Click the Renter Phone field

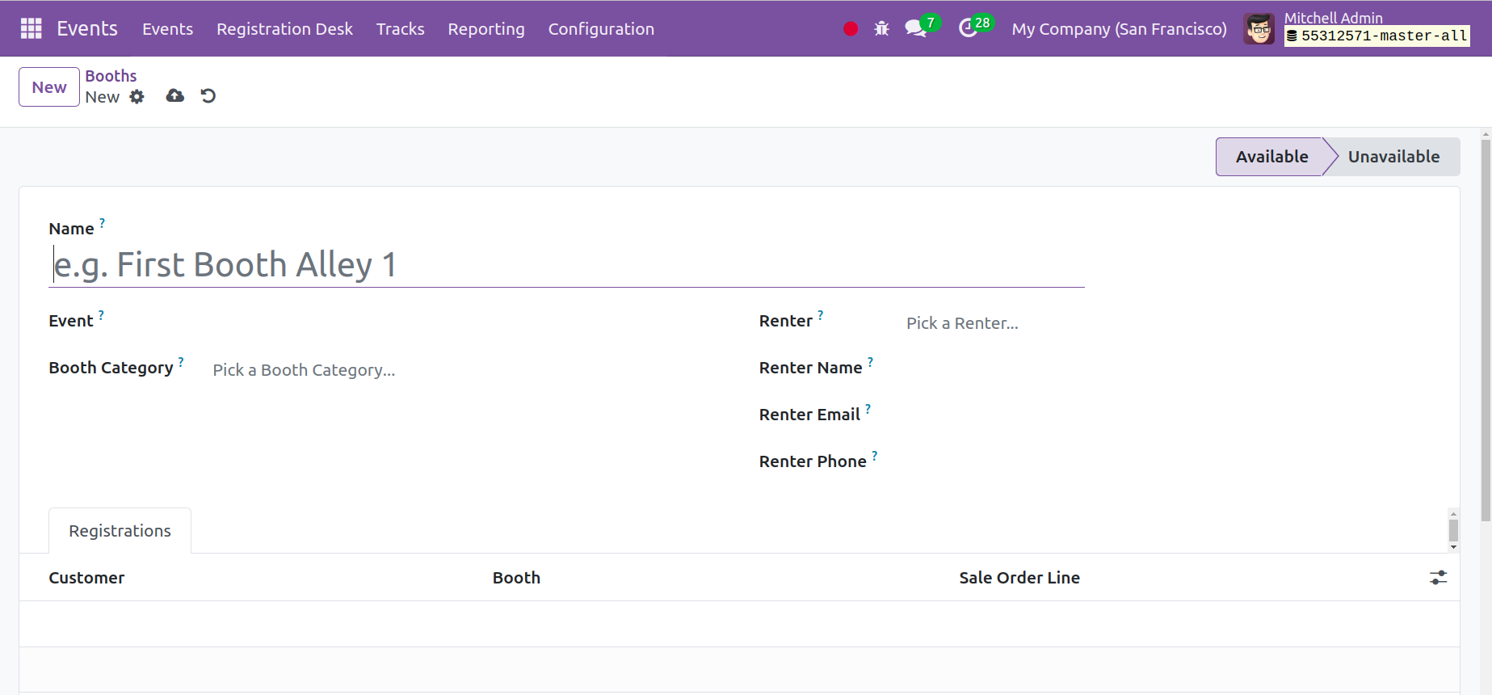click(1167, 464)
